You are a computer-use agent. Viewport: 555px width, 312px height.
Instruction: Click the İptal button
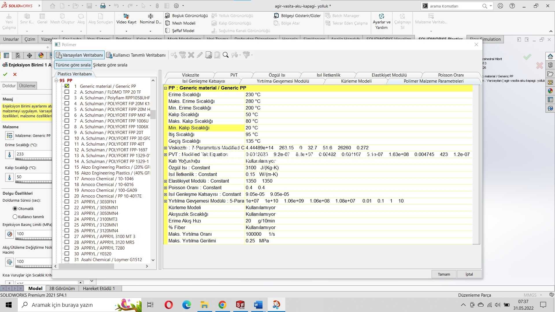[x=469, y=274]
